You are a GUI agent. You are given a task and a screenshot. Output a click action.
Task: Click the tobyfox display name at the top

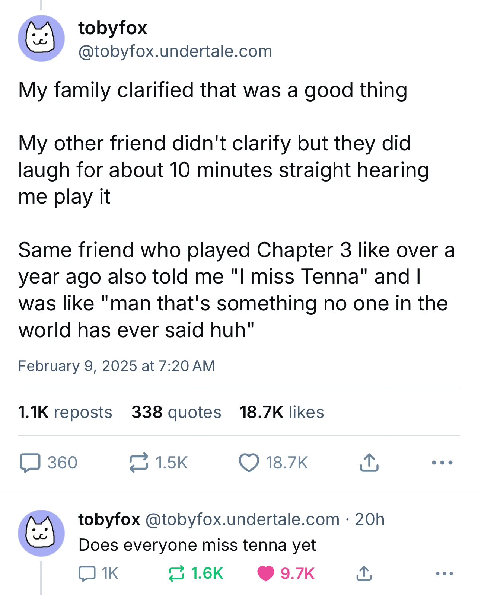tap(113, 28)
